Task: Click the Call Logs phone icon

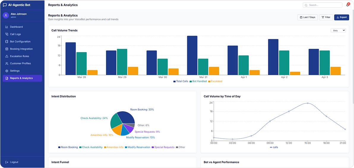Action: pos(7,34)
